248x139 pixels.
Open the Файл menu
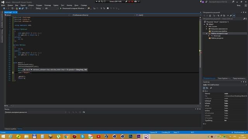[x=3, y=5]
